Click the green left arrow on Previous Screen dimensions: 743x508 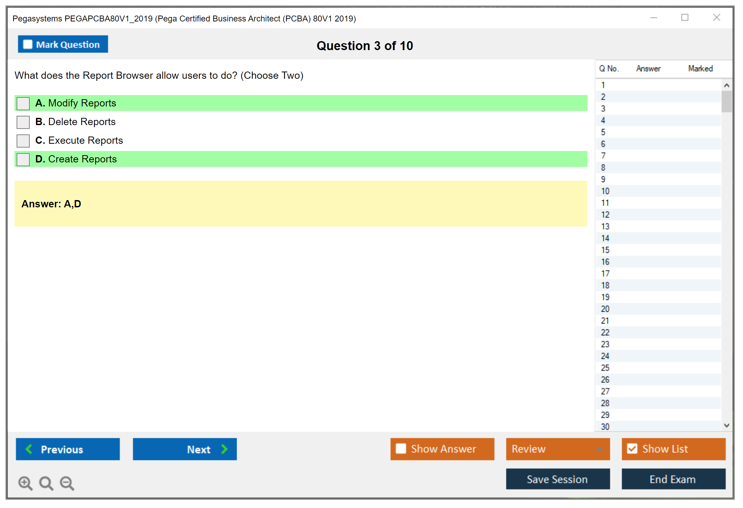(x=29, y=449)
